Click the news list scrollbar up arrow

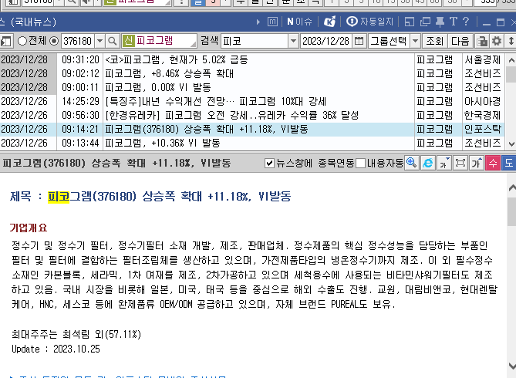(x=511, y=60)
